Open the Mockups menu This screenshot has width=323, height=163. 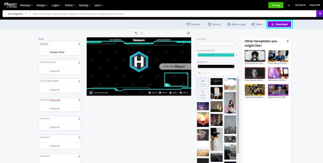26,5
